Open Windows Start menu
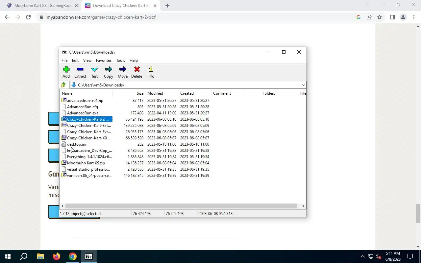 (8, 256)
